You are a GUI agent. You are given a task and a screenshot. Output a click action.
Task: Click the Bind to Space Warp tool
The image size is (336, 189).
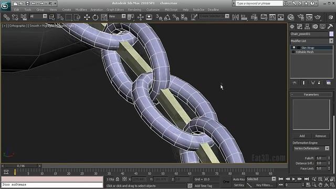click(x=24, y=17)
